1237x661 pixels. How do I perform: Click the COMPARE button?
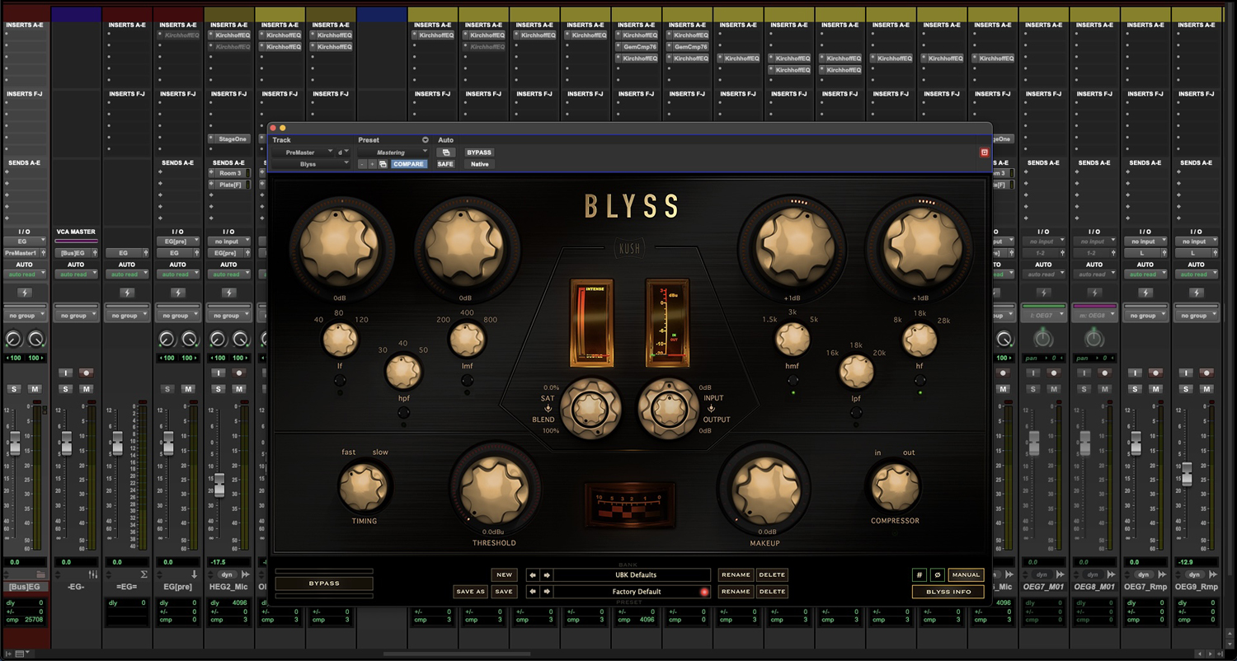408,164
